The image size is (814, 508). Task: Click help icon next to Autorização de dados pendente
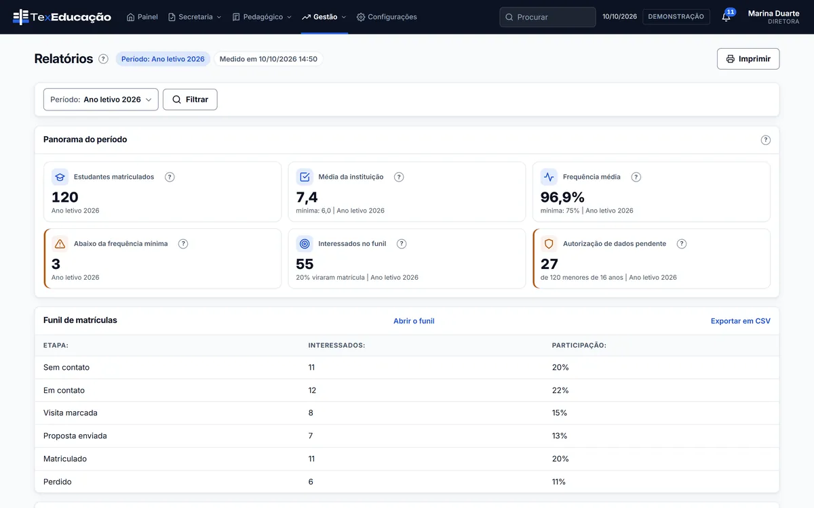click(682, 244)
